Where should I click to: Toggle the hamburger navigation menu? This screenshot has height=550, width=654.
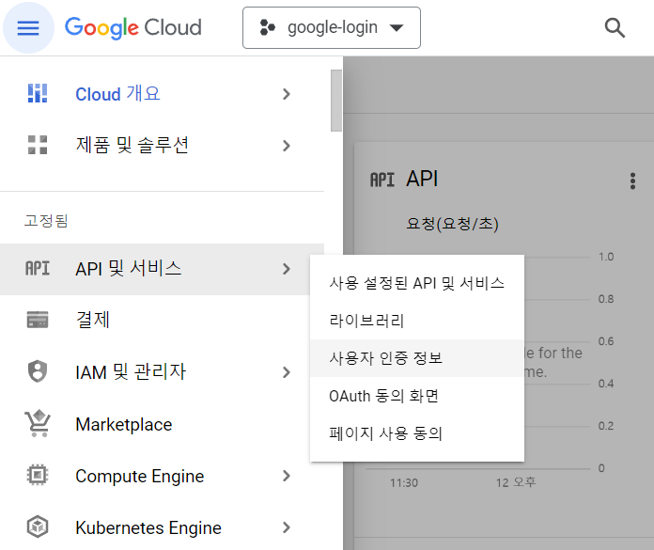pyautogui.click(x=28, y=27)
